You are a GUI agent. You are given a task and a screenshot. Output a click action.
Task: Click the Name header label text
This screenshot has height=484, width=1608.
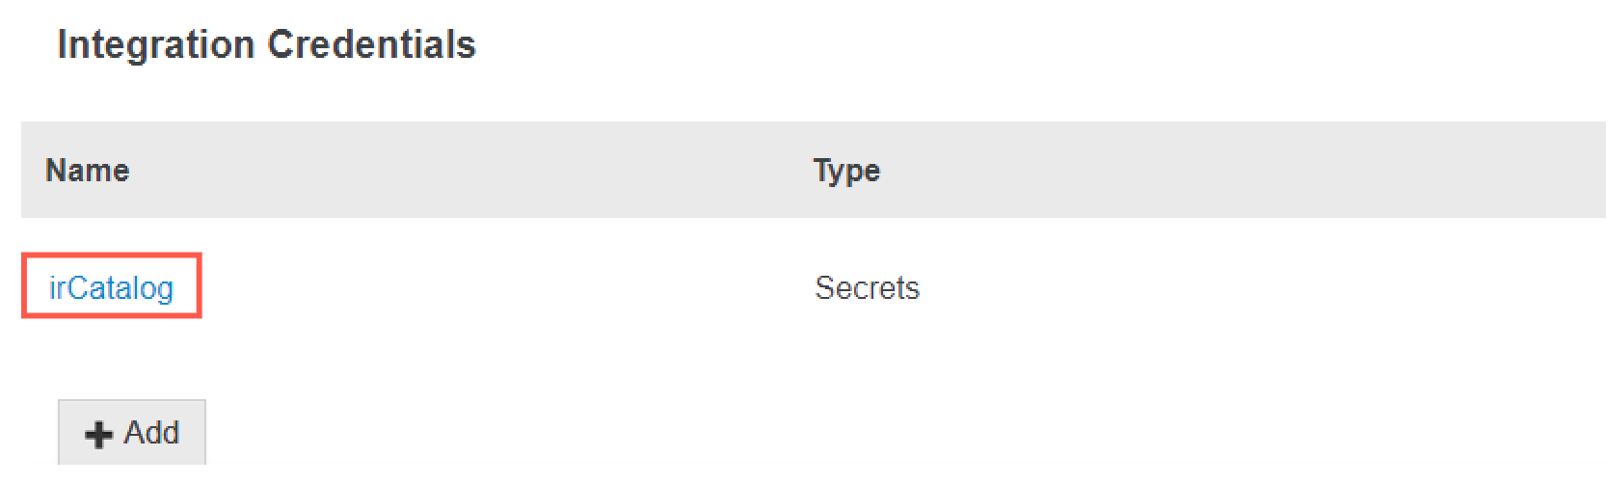pos(87,170)
